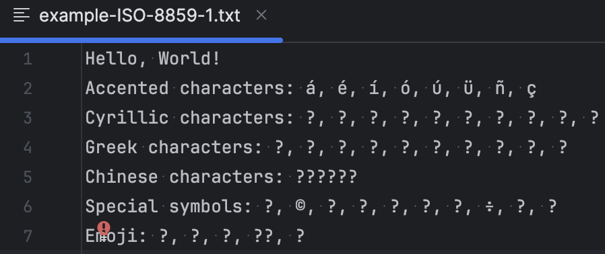Click the blue active-tab underline bar
Viewport: 605px width, 254px height.
141,40
